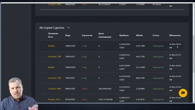Open AminBot_TRX link with 8038 TRX volume

tap(55, 78)
